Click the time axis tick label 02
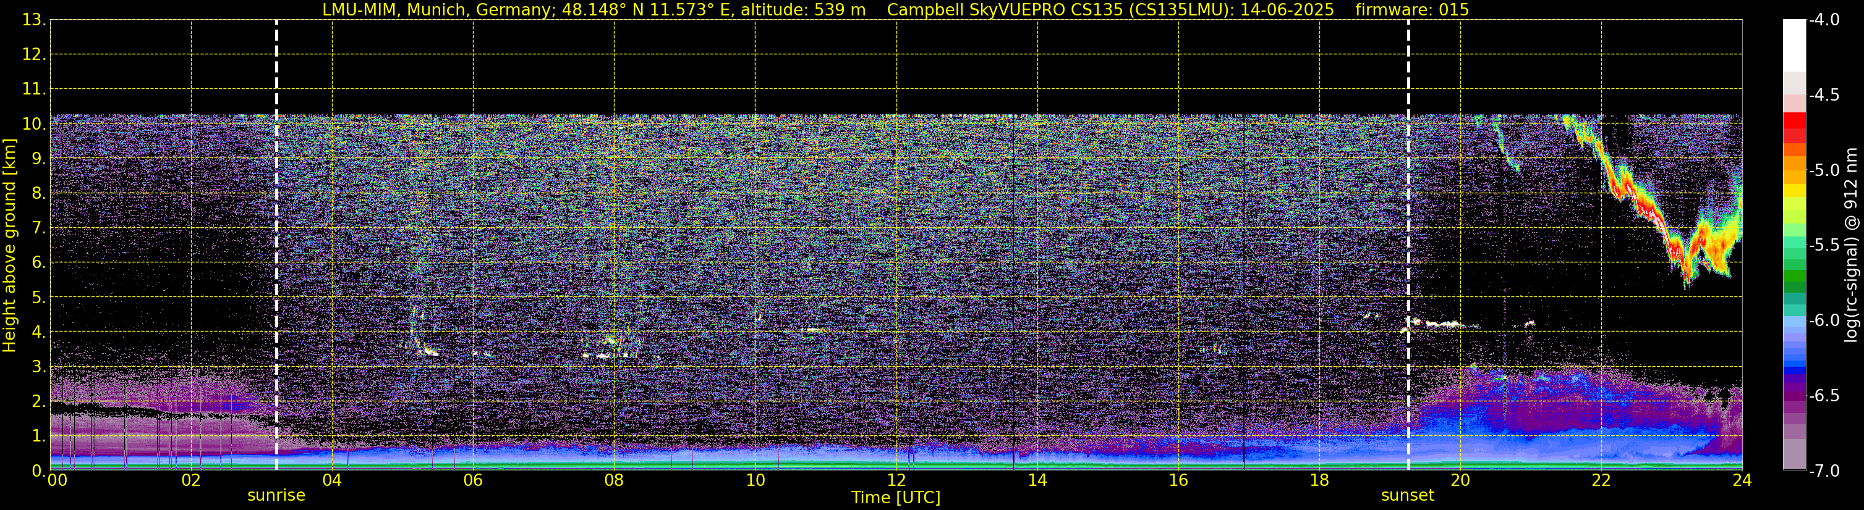Screen dimensions: 1864x510 190,480
